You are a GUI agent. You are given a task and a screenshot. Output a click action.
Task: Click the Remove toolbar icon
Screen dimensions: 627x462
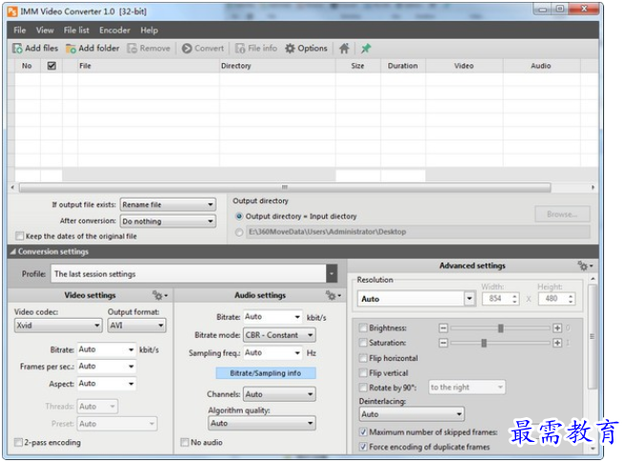132,49
